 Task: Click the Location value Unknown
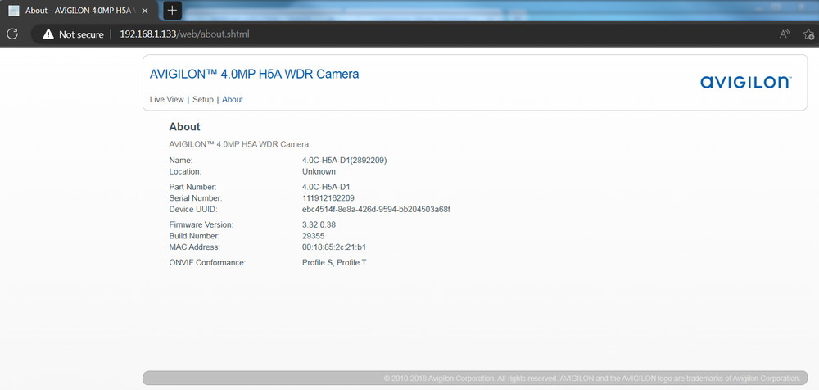[x=319, y=171]
